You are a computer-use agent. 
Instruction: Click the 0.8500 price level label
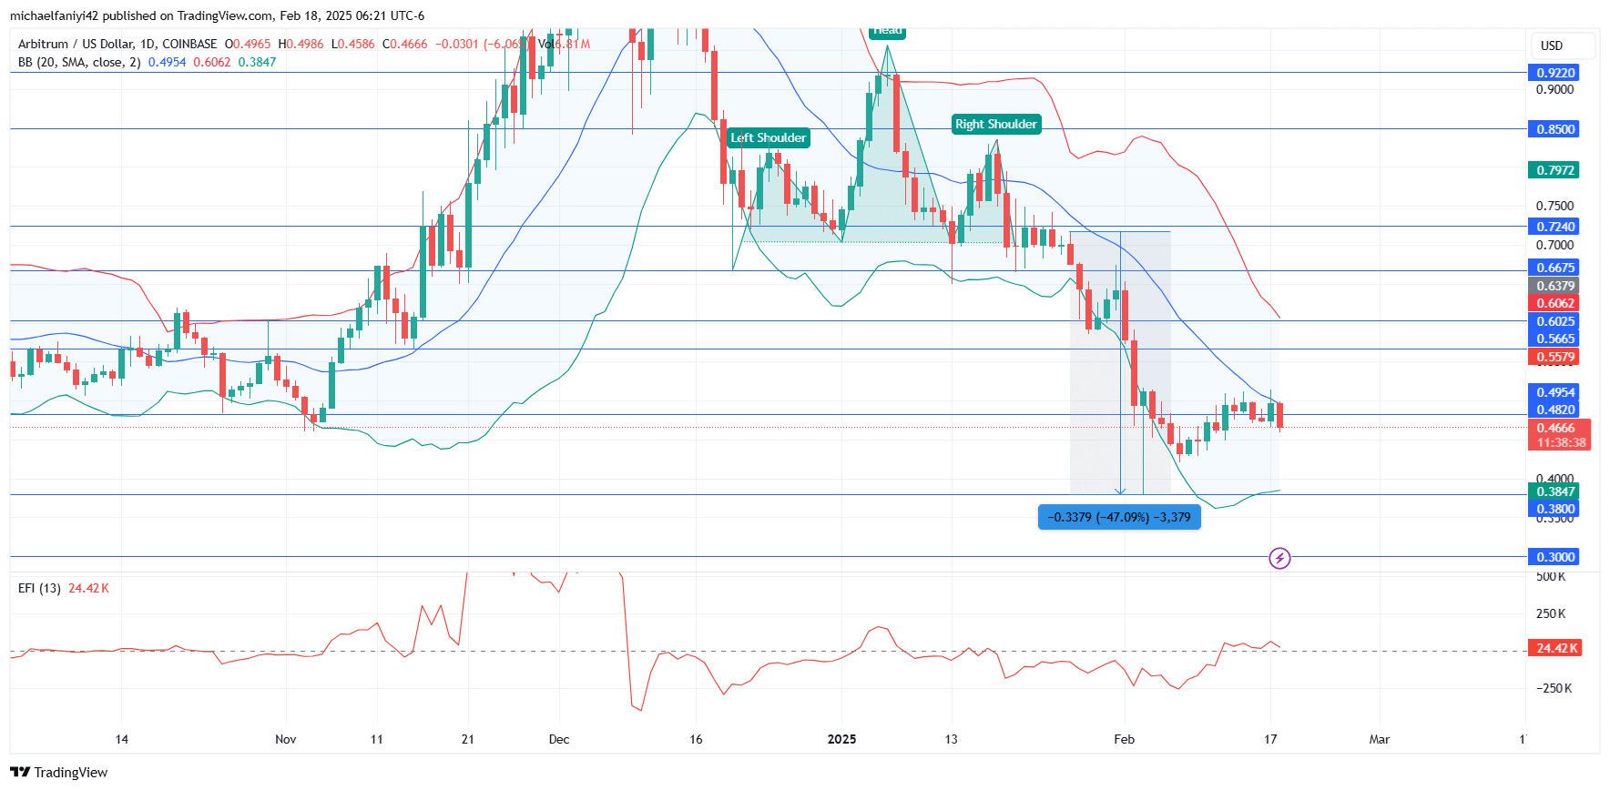[1554, 129]
